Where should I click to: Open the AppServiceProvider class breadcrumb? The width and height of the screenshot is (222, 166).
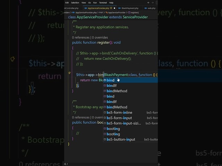pos(117,12)
